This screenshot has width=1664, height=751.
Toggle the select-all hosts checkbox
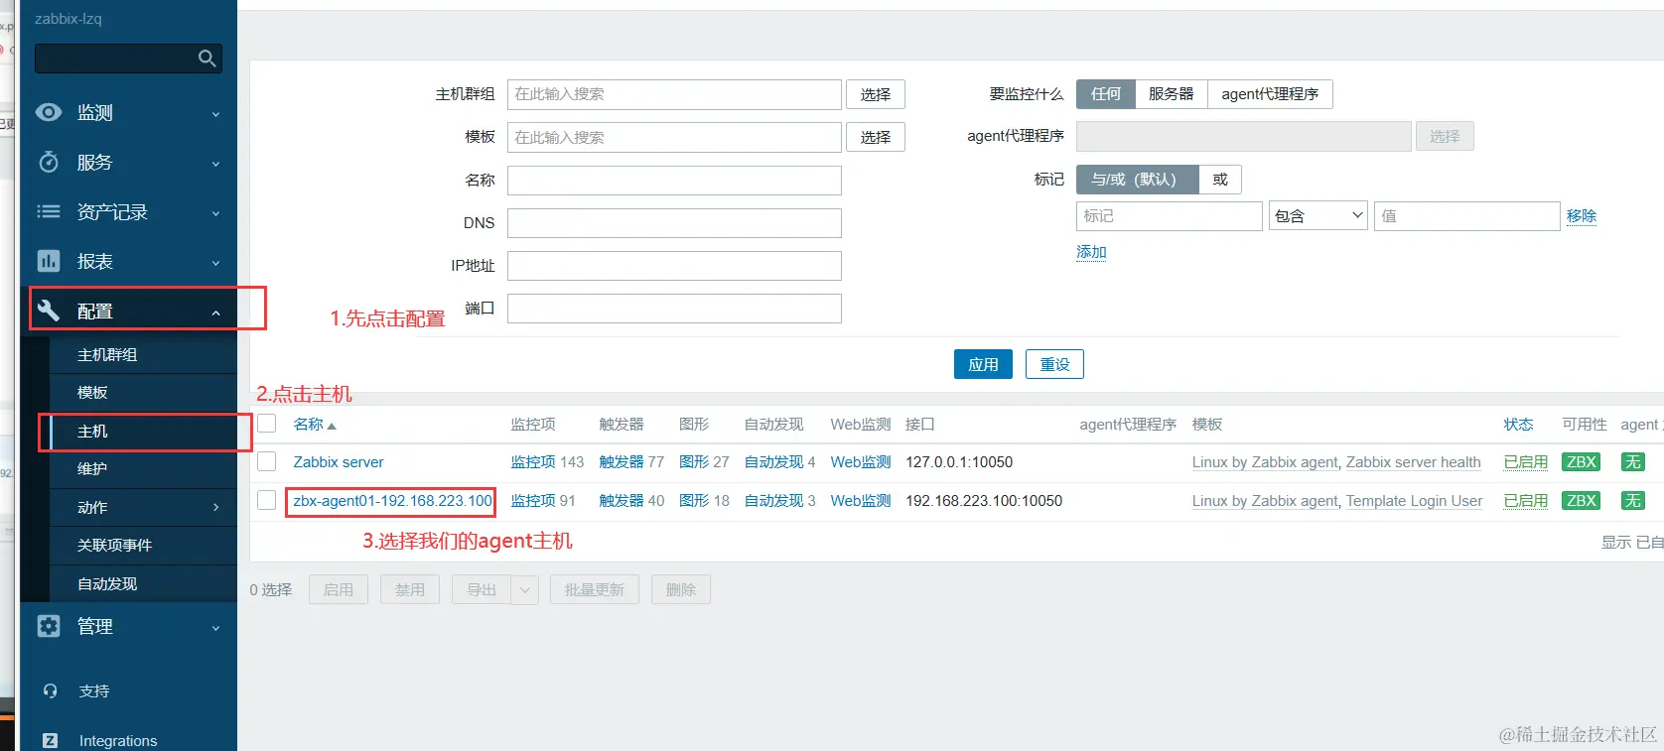click(x=267, y=424)
